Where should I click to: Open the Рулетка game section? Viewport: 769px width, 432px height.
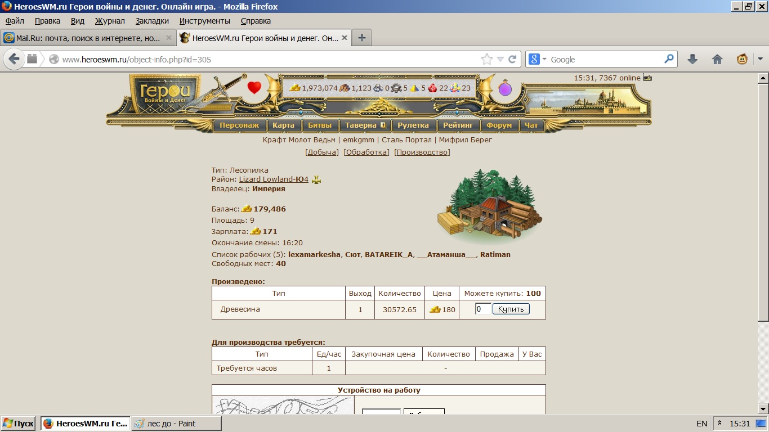click(x=413, y=125)
